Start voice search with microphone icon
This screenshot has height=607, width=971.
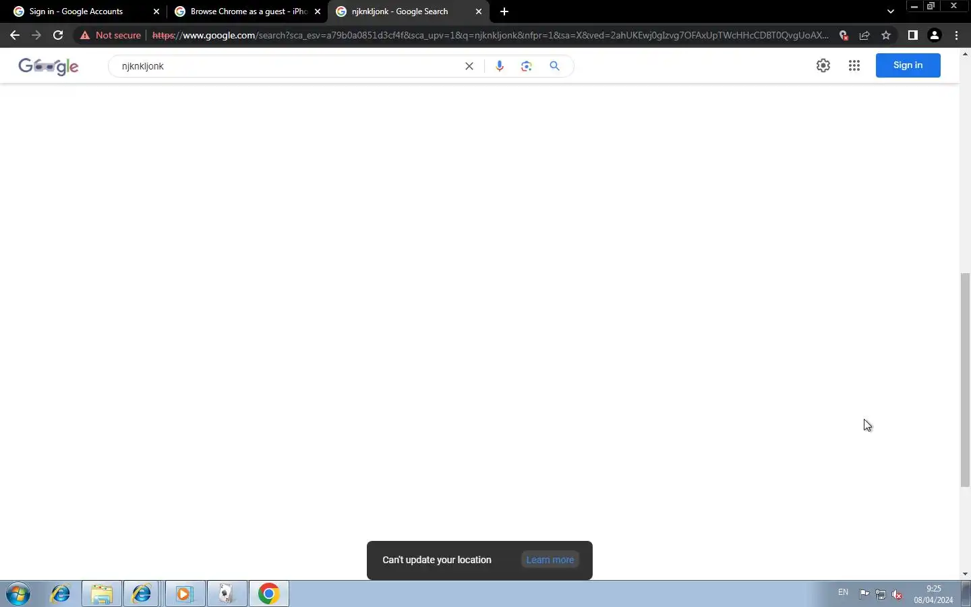[x=500, y=66]
